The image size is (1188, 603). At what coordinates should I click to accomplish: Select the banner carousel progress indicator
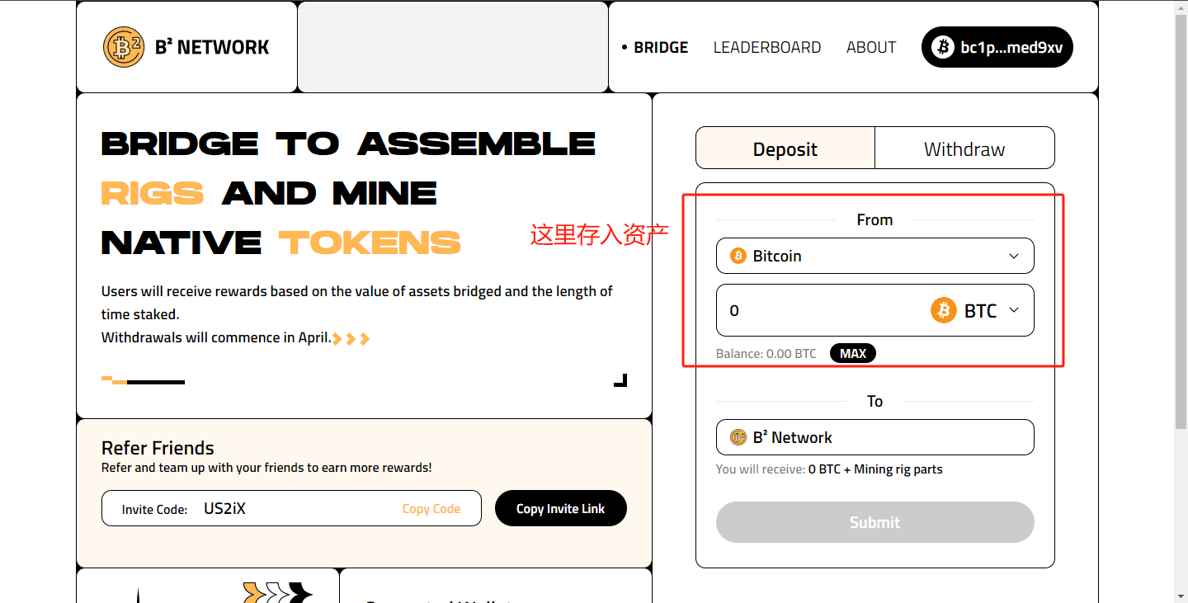coord(143,381)
